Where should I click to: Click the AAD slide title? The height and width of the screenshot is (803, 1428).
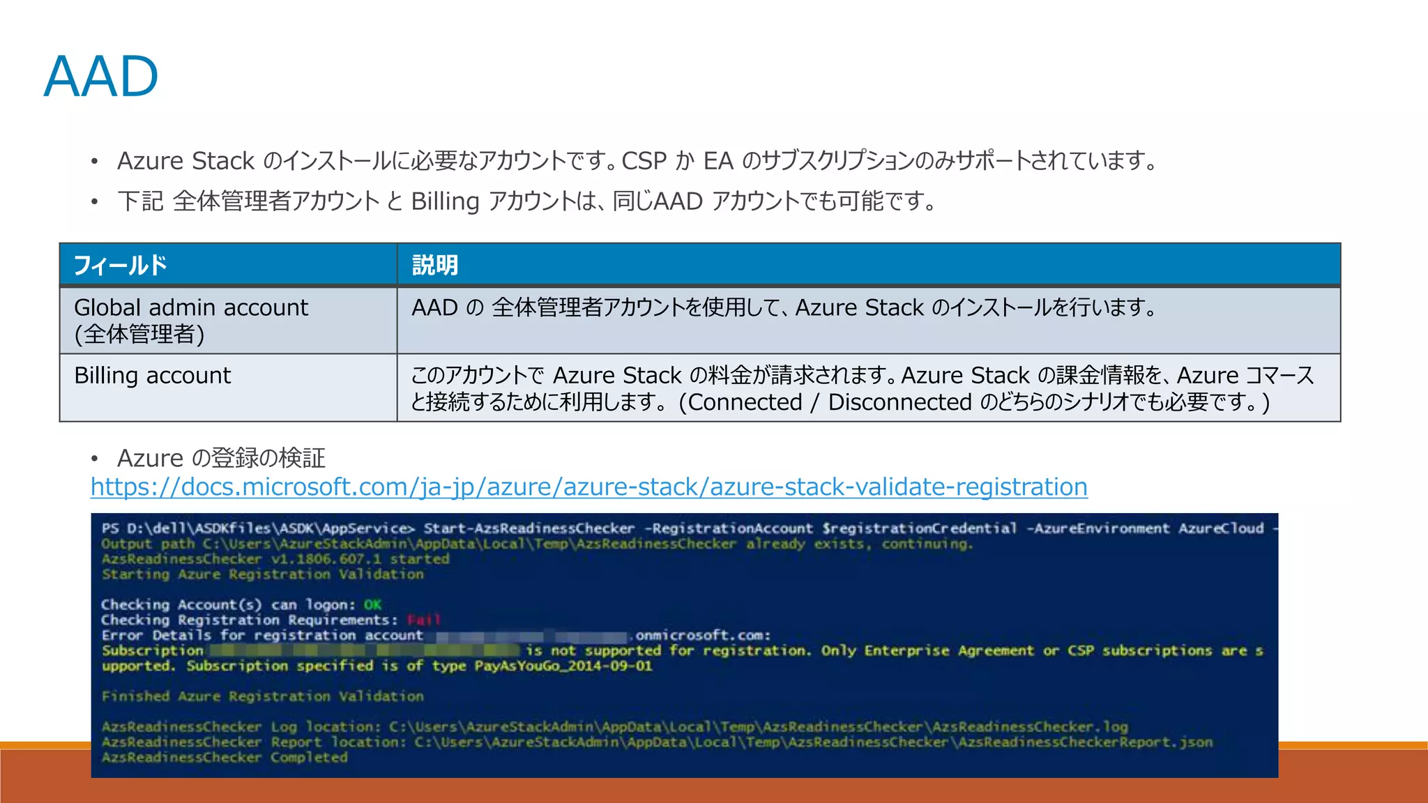coord(101,77)
